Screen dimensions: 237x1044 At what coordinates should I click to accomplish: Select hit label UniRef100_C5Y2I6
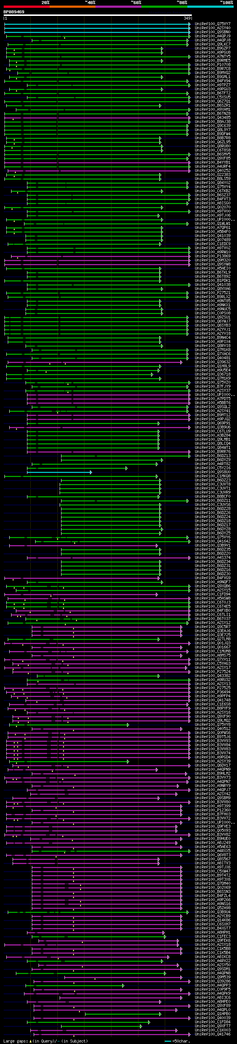(x=213, y=468)
